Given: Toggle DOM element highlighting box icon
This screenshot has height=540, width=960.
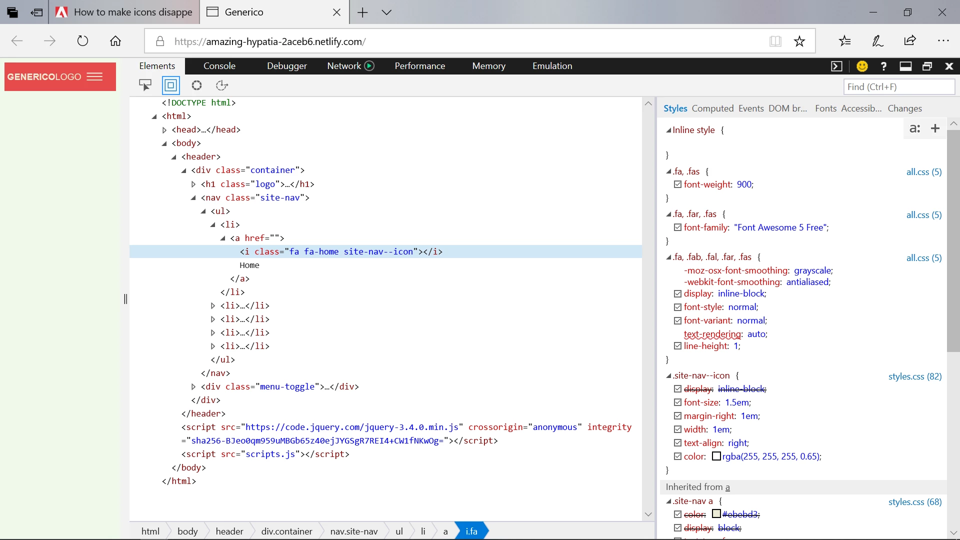Looking at the screenshot, I should [x=170, y=85].
